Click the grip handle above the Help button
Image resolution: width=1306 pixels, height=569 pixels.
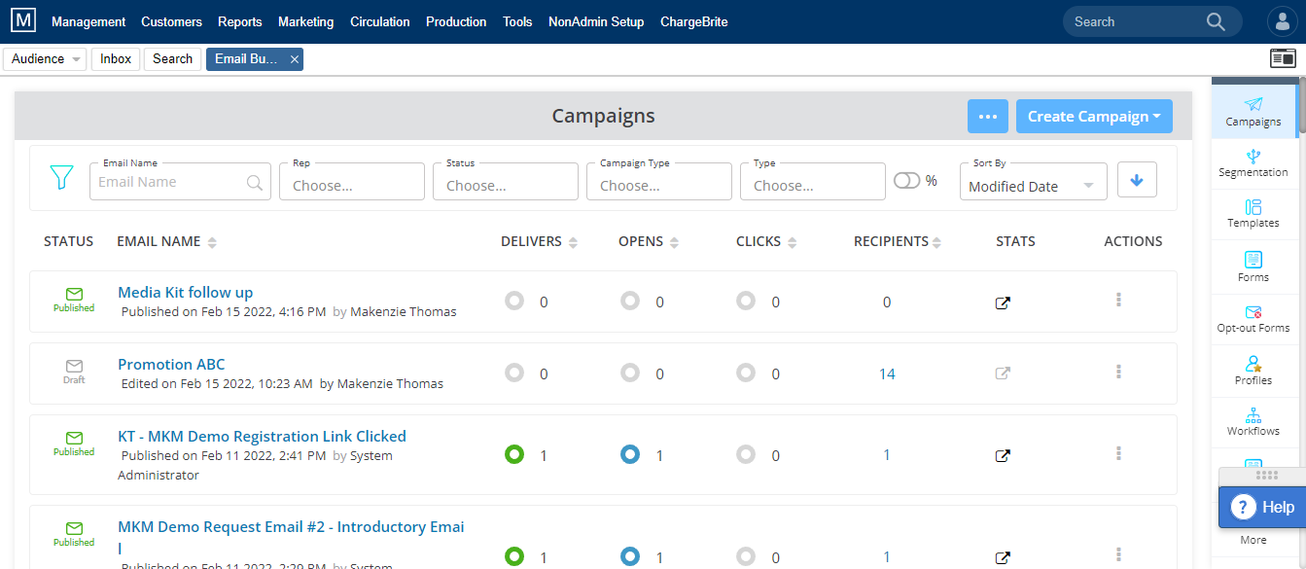pos(1266,475)
